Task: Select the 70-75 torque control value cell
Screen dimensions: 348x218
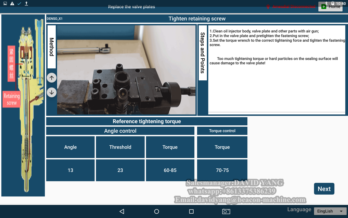Action: pos(222,170)
